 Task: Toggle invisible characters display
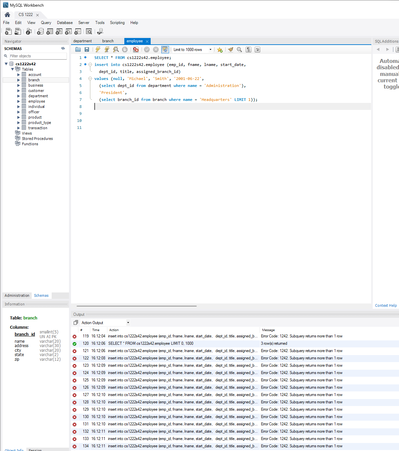(x=248, y=50)
